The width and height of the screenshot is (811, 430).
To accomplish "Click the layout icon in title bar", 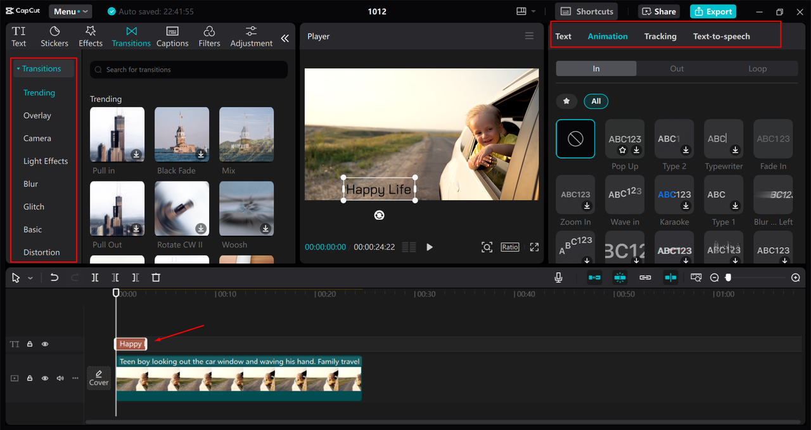I will (x=521, y=11).
